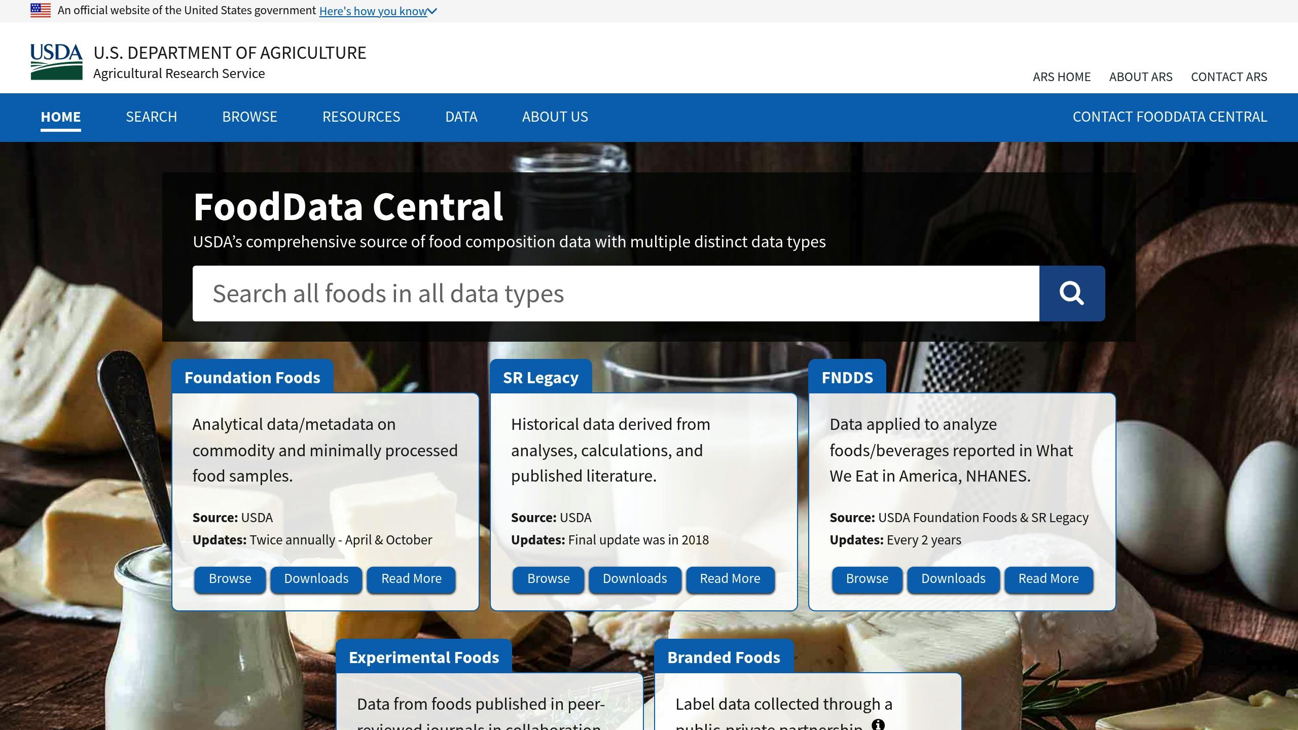The width and height of the screenshot is (1298, 730).
Task: Open the ABOUT US nav item
Action: click(x=555, y=117)
